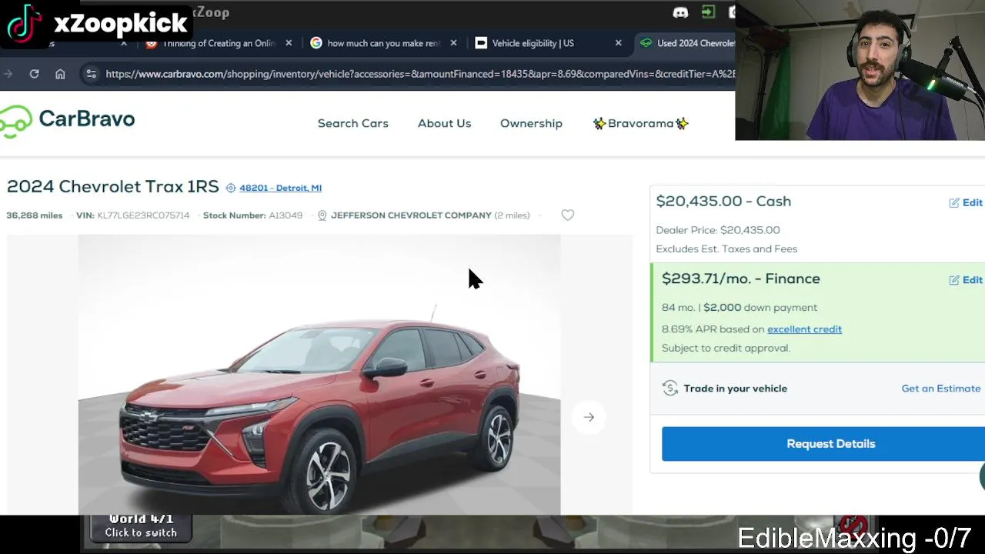Click the location target icon beside 48201
This screenshot has height=554, width=985.
tap(230, 188)
